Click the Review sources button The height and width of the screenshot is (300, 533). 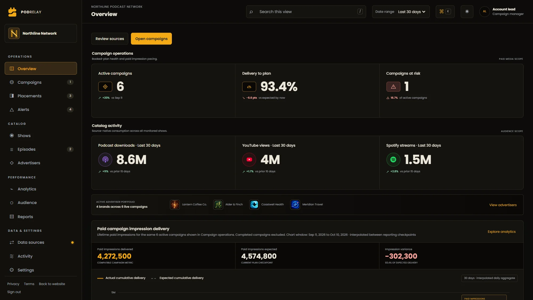point(110,39)
